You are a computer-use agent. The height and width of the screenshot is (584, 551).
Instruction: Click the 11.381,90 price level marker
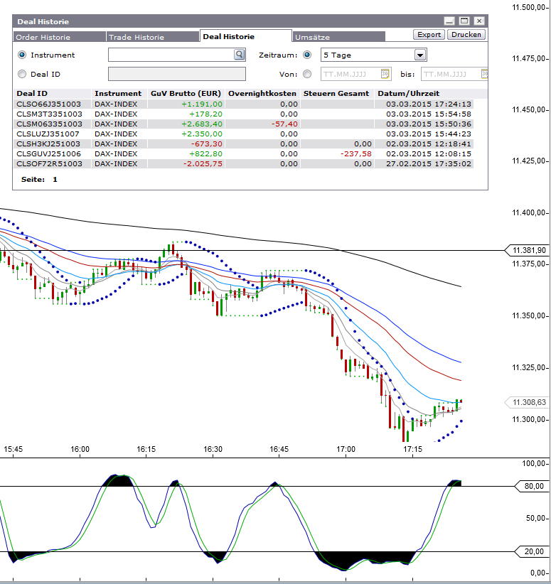click(528, 250)
